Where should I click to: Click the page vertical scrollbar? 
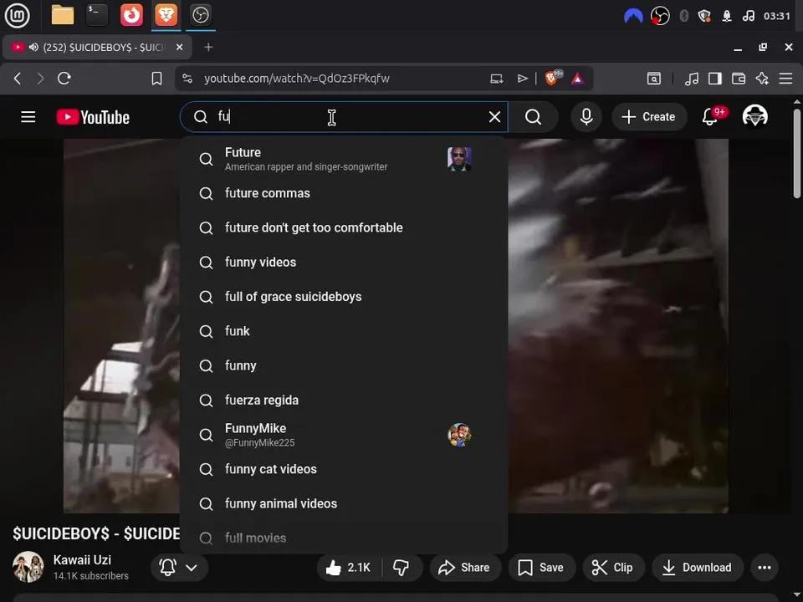[797, 154]
